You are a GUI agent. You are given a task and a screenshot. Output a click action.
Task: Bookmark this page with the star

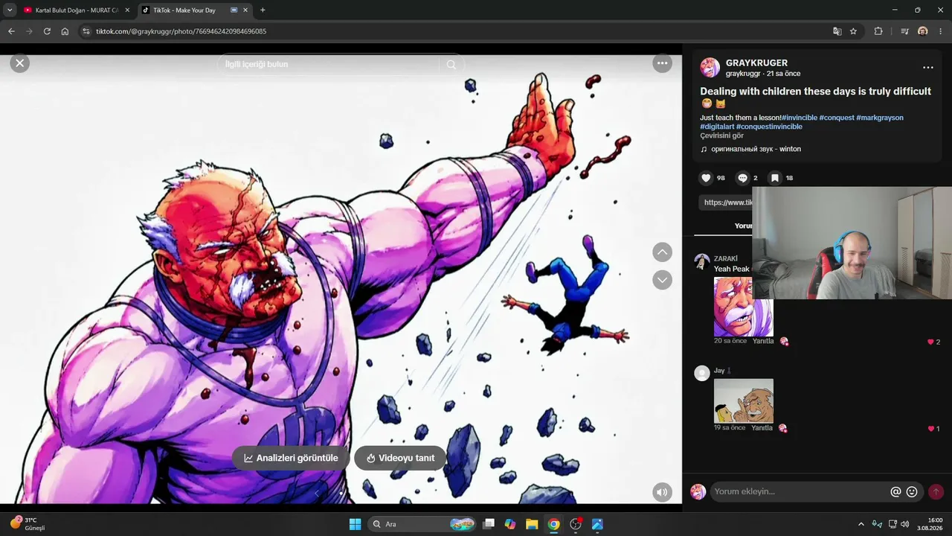[x=853, y=31]
